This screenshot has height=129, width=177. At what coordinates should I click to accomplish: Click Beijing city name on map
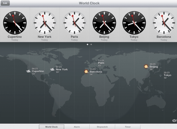154,67
